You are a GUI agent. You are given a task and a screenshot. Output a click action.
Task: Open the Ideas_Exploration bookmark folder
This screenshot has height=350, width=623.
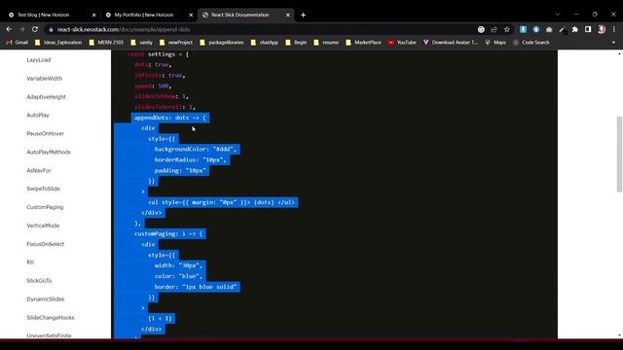coord(58,43)
